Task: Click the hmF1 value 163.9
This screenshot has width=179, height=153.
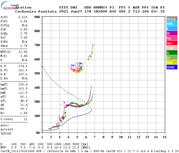Action: [x=23, y=88]
